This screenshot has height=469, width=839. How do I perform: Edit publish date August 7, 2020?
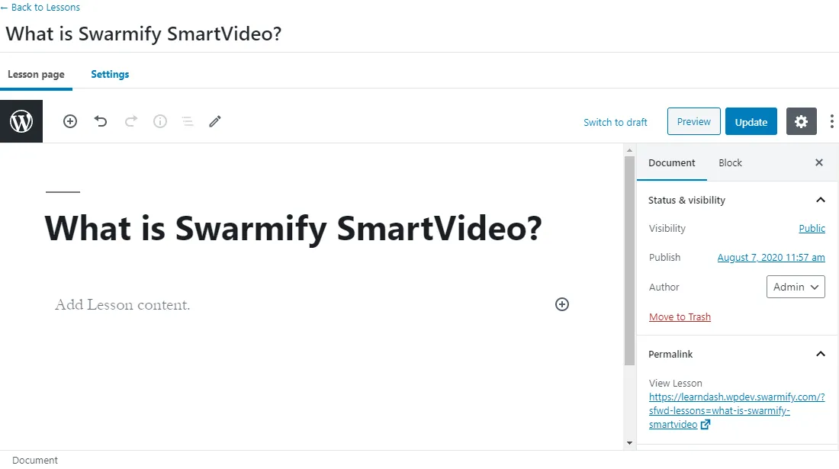click(x=771, y=257)
